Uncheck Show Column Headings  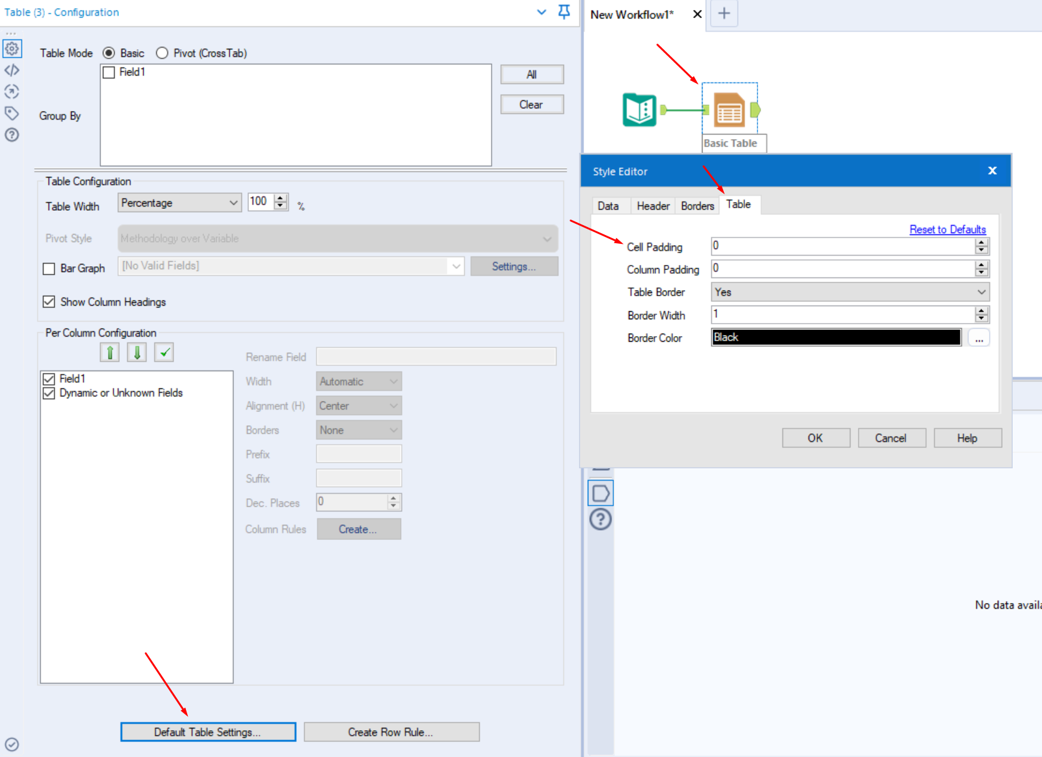[49, 302]
